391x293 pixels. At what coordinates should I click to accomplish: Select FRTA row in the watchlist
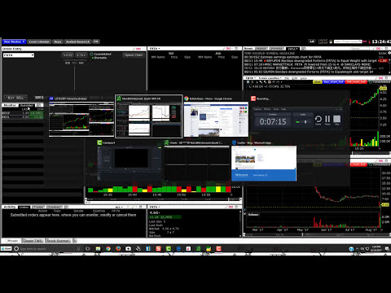(23, 117)
